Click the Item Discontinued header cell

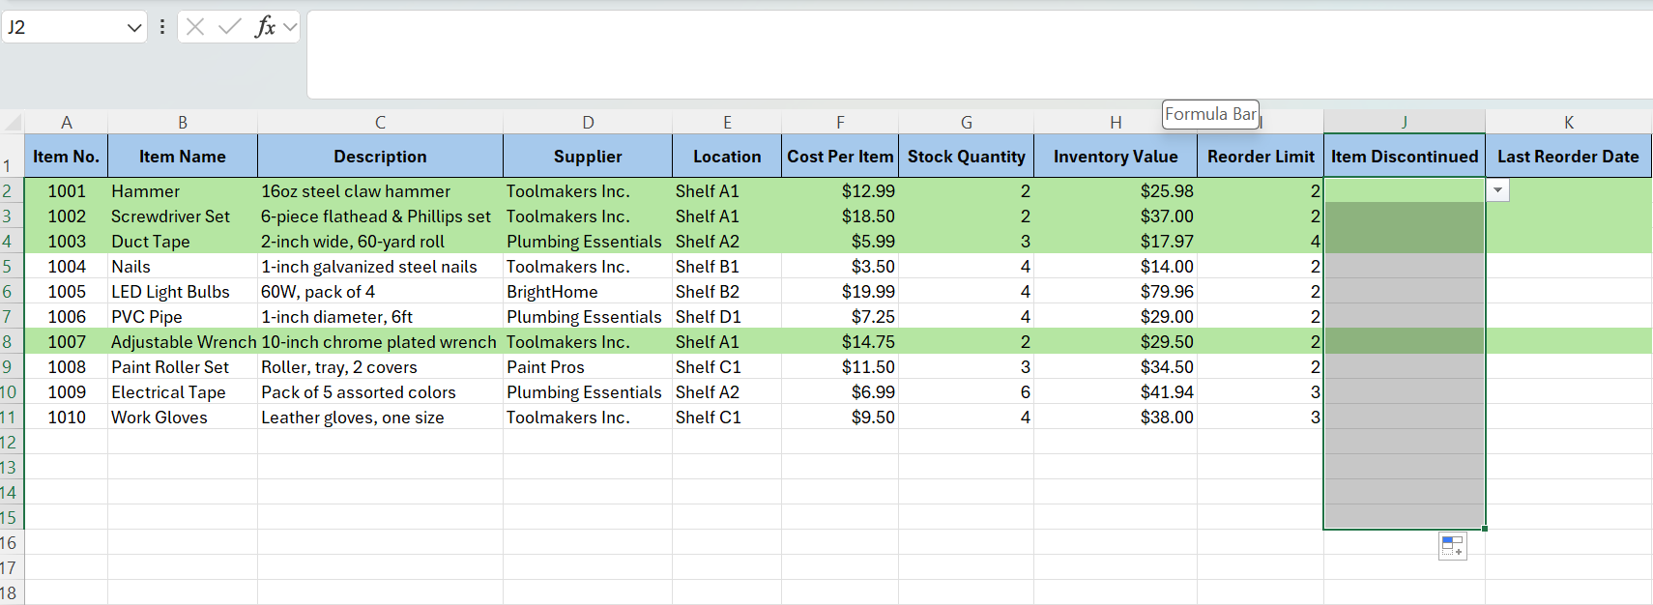1404,157
